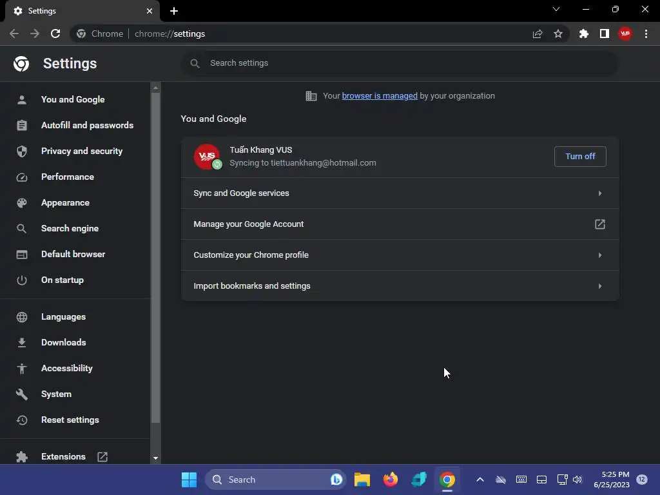Viewport: 660px width, 495px height.
Task: Click the Performance speedometer icon
Action: 22,177
